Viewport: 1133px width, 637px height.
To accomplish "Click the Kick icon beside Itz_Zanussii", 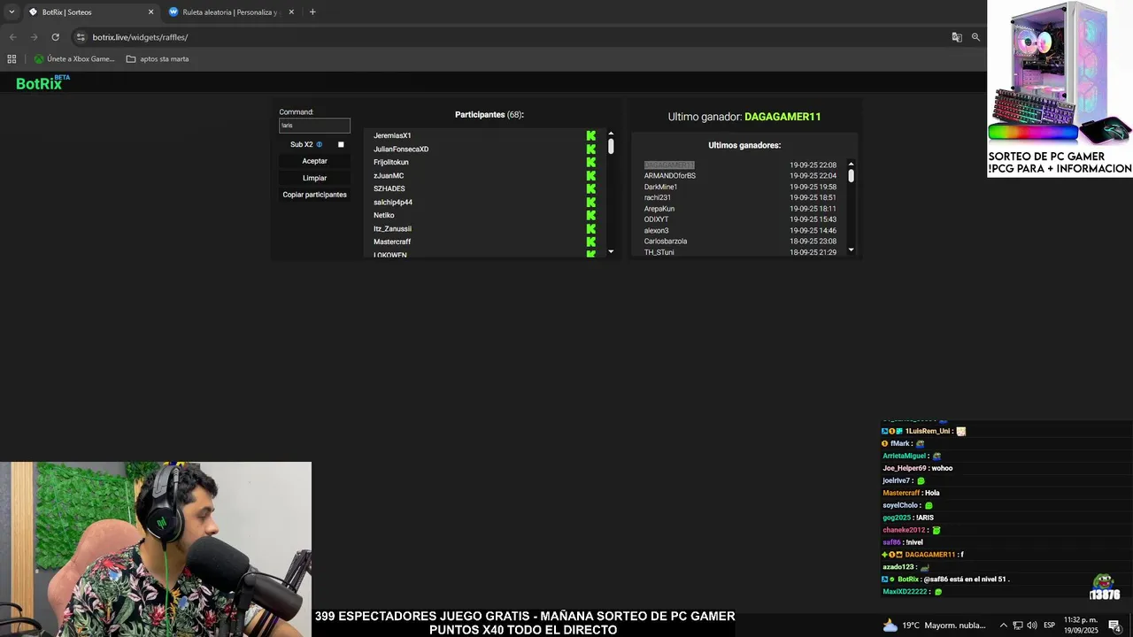I will (x=591, y=228).
